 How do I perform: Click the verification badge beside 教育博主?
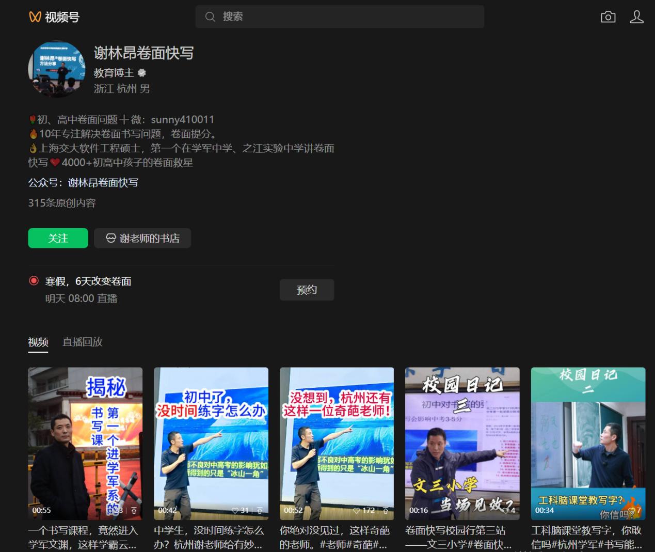click(x=142, y=73)
